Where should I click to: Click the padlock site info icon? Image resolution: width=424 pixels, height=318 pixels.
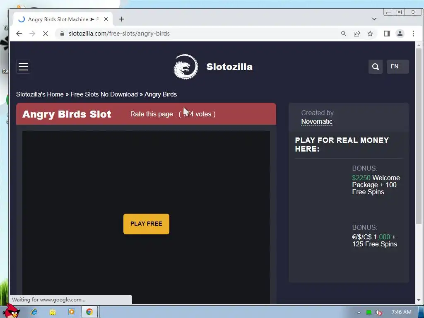coord(62,34)
